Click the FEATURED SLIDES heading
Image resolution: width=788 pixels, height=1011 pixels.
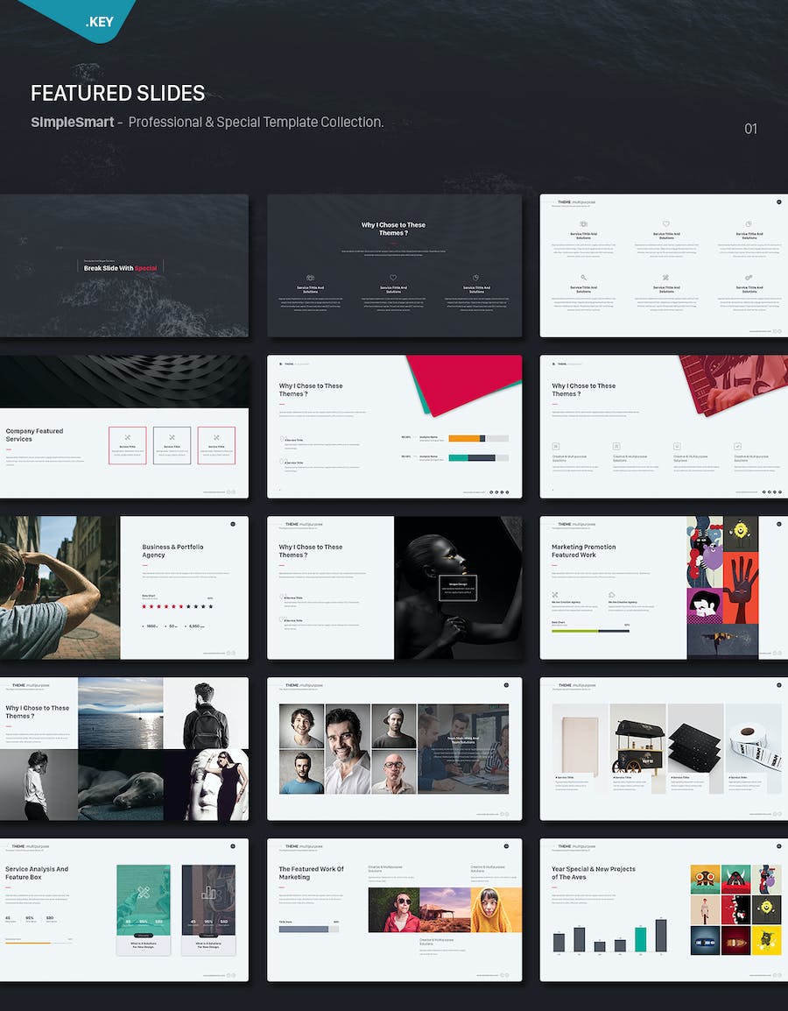(x=117, y=93)
